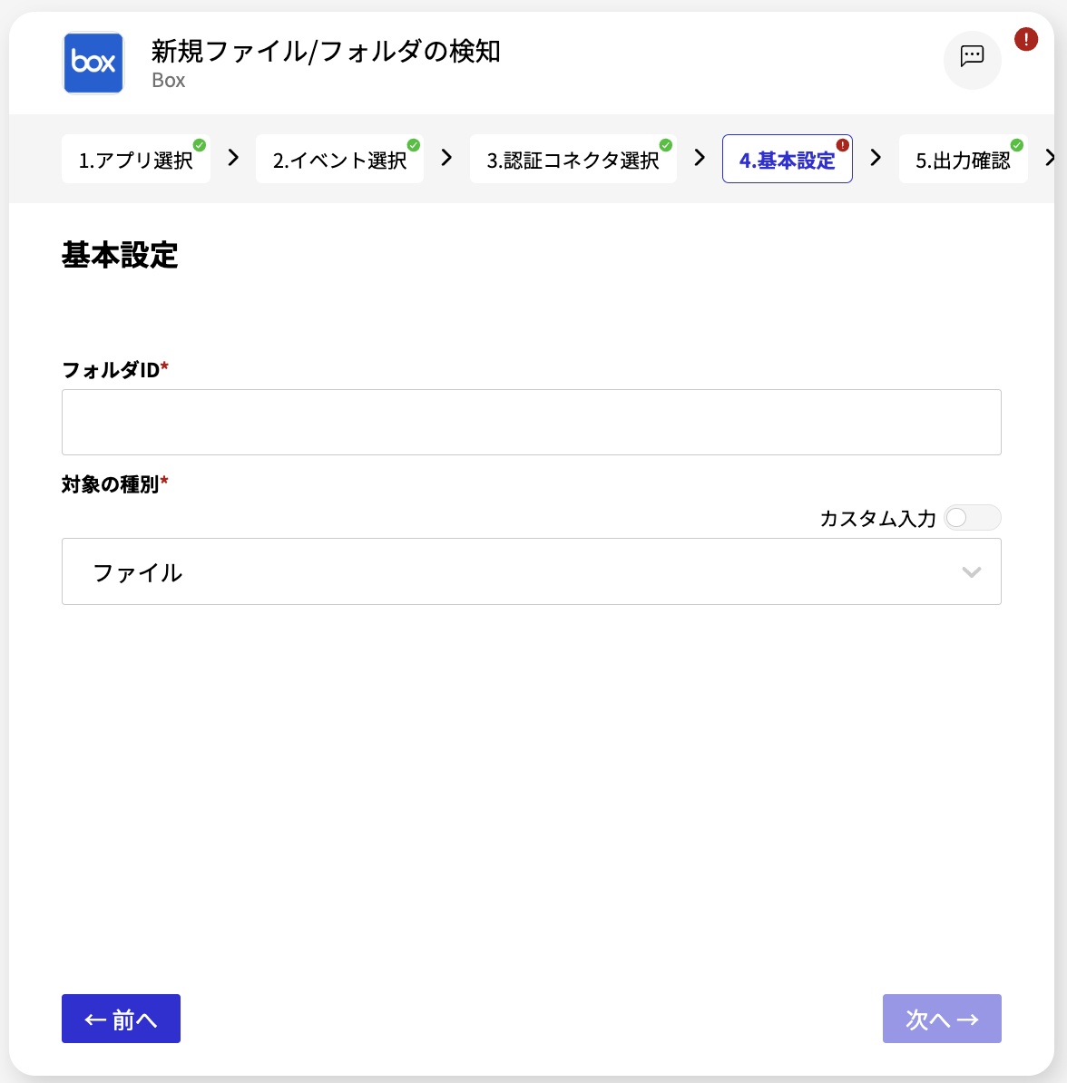This screenshot has width=1067, height=1083.
Task: Click the chevron after 基本設定 step
Action: click(x=876, y=158)
